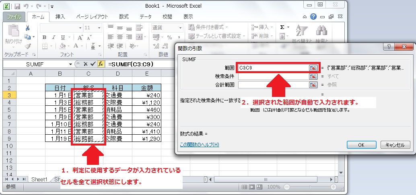Viewport: 416px width, 195px height.
Task: Select the Format Painter brush icon
Action: click(x=28, y=46)
